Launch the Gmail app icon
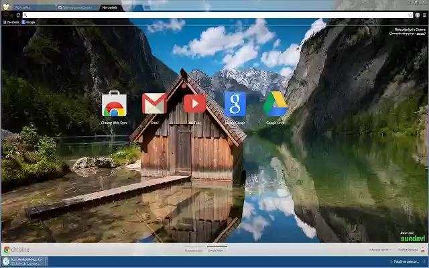The height and width of the screenshot is (268, 429). (154, 103)
